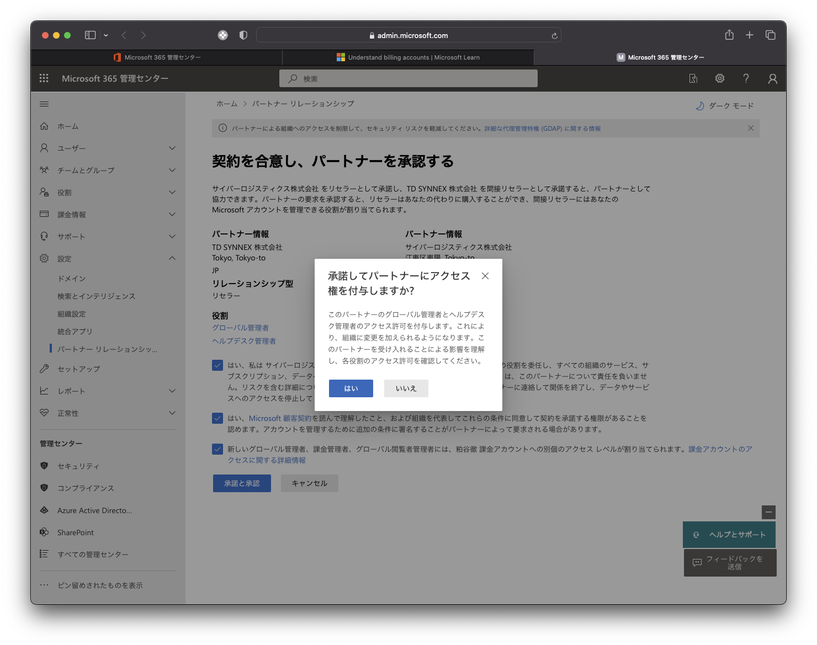This screenshot has width=817, height=645.
Task: Click the レポート chart icon
Action: (44, 391)
